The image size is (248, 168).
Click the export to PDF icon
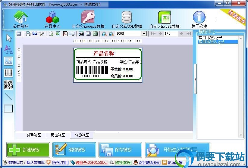pos(65,33)
